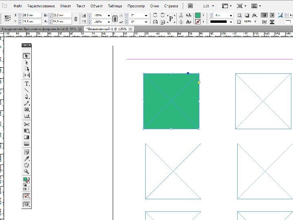Open the Редактирование menu
293x220 pixels.
pyautogui.click(x=41, y=6)
